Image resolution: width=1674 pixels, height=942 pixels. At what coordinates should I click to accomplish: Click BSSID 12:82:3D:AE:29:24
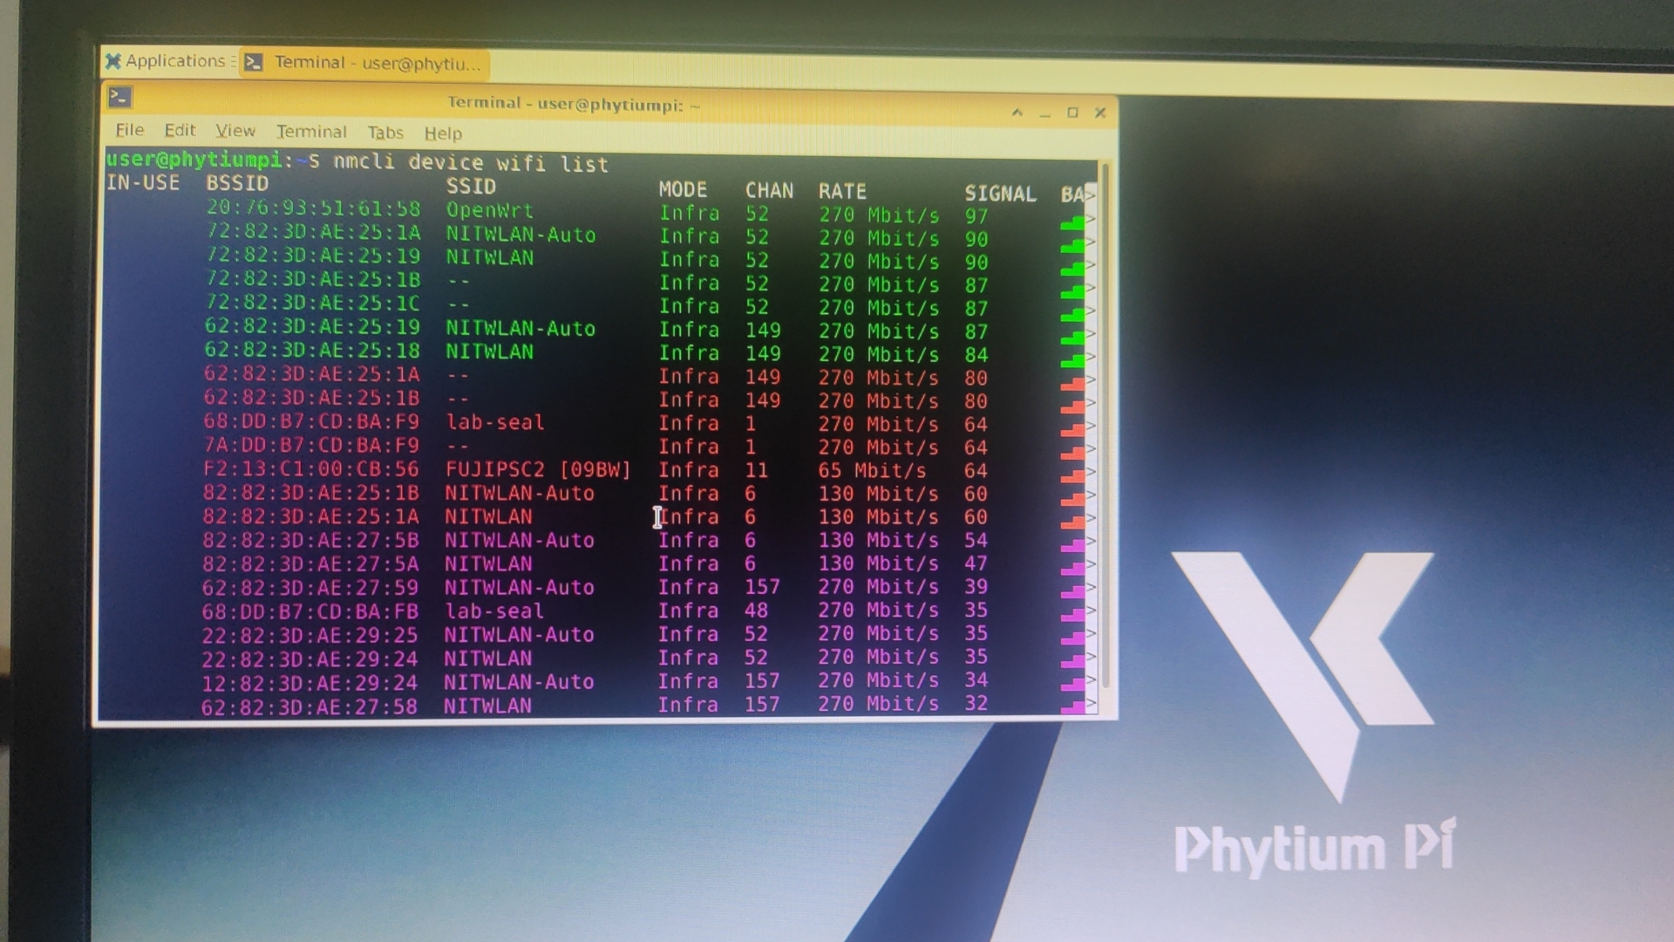click(x=310, y=682)
